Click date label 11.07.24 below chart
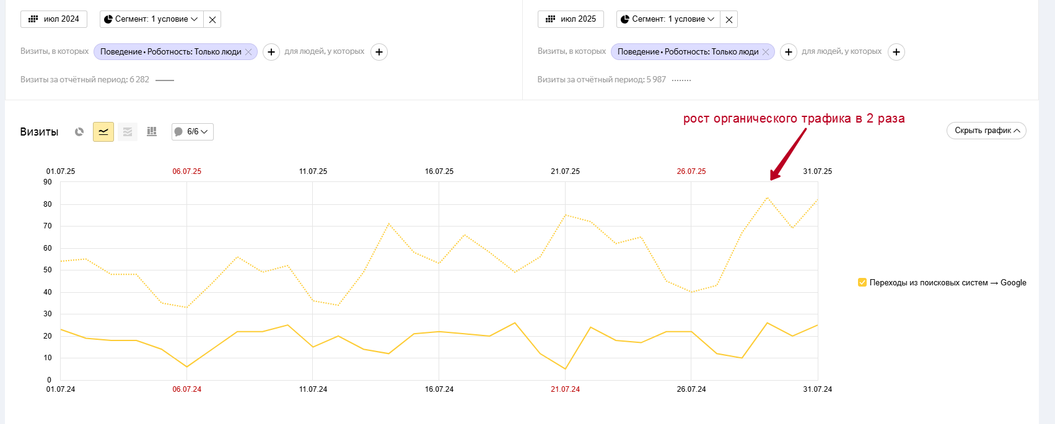 click(x=313, y=389)
